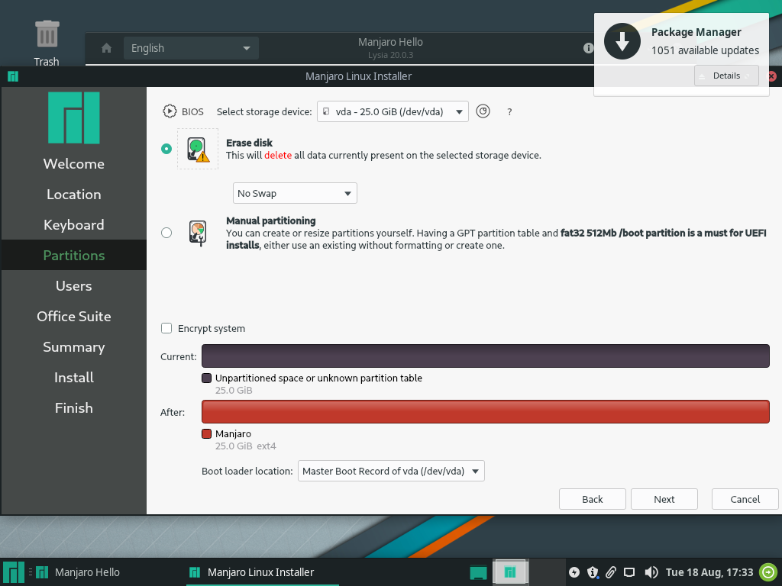Click the taskbar clock Tue 18 Aug

709,572
